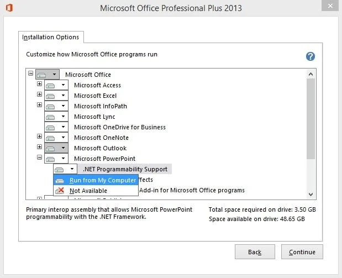Viewport: 342px width, 278px height.
Task: Select Microsoft InfoPath in the feature tree
Action: coord(101,106)
